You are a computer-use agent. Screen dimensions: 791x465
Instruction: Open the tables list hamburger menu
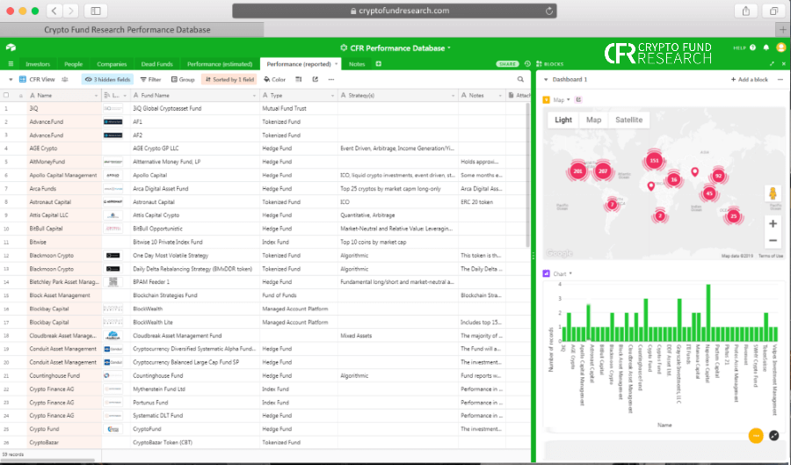(11, 64)
